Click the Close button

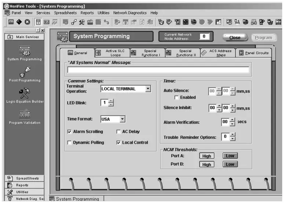click(235, 37)
